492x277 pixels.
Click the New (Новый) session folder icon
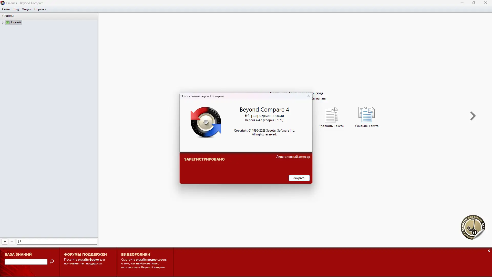coord(8,22)
